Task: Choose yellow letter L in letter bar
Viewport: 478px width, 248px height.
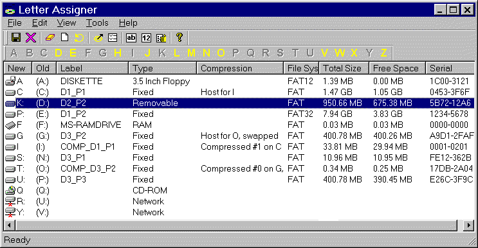Action: pyautogui.click(x=176, y=53)
